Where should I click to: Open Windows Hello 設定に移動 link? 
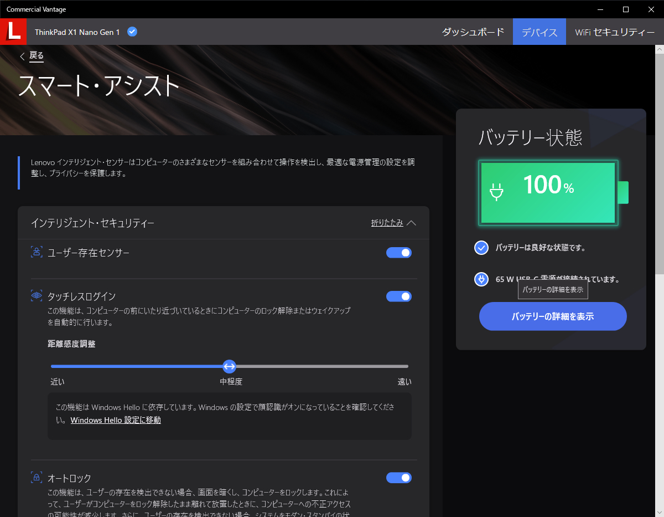[x=116, y=420]
